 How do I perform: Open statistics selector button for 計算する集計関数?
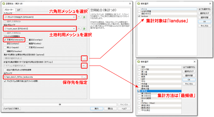[84, 66]
